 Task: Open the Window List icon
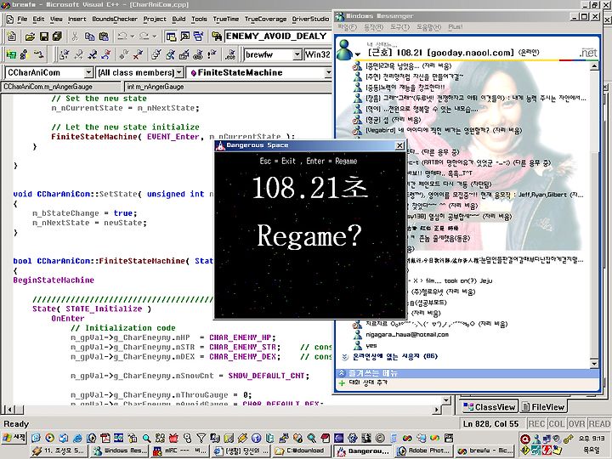click(x=199, y=37)
